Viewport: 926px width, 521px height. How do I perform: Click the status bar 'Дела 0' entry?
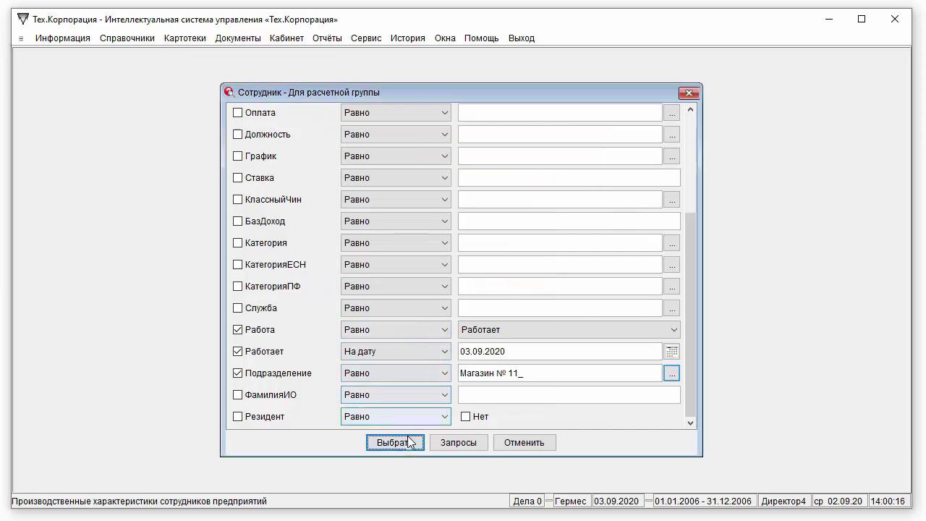[x=527, y=501]
